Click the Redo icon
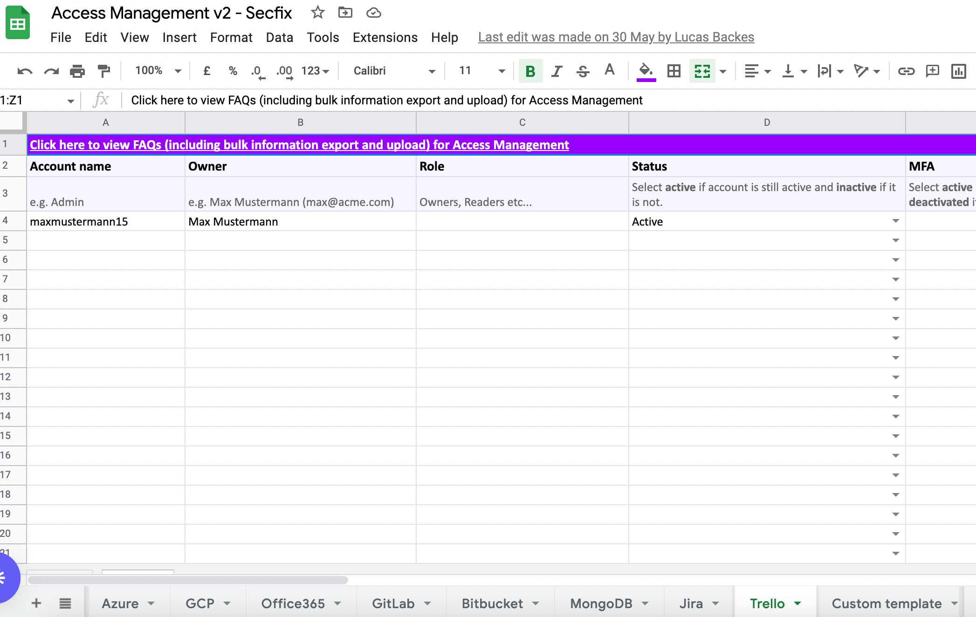The image size is (976, 617). [x=51, y=71]
